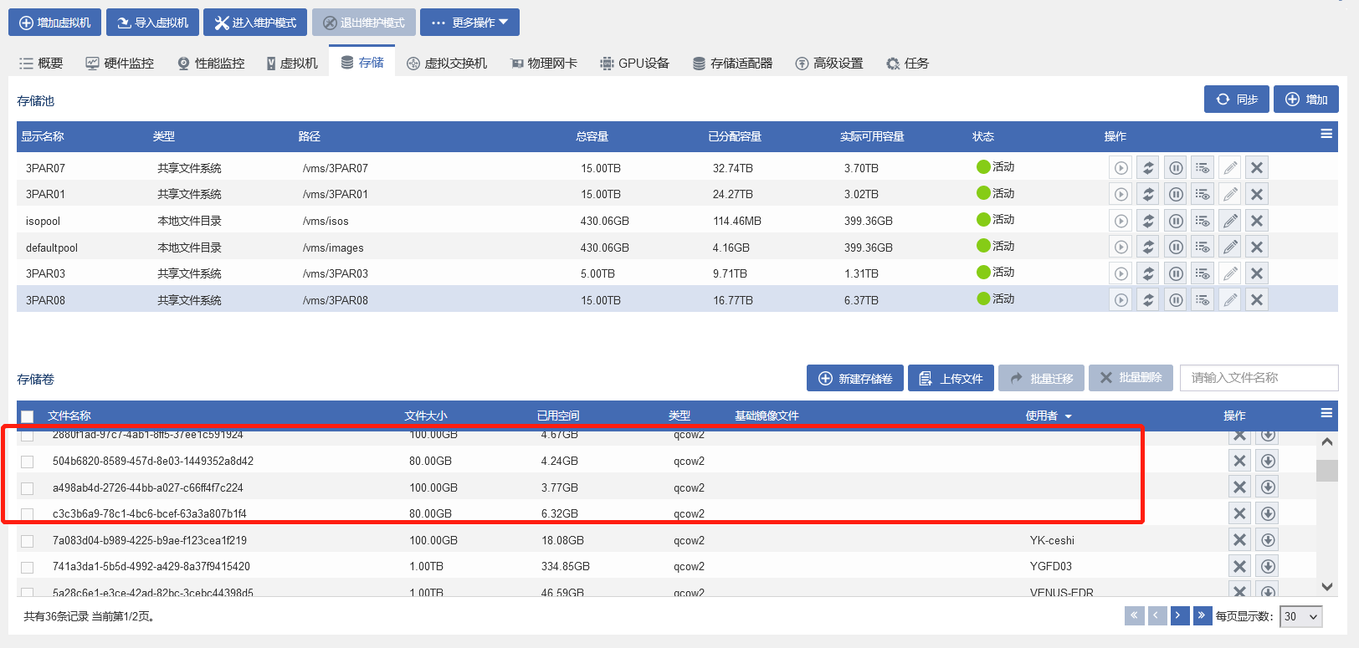The width and height of the screenshot is (1359, 648).
Task: Delete the defaultpool storage pool
Action: (1256, 247)
